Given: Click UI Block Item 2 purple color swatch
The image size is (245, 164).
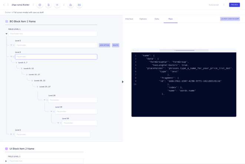Looking at the screenshot, I should pyautogui.click(x=7, y=149).
